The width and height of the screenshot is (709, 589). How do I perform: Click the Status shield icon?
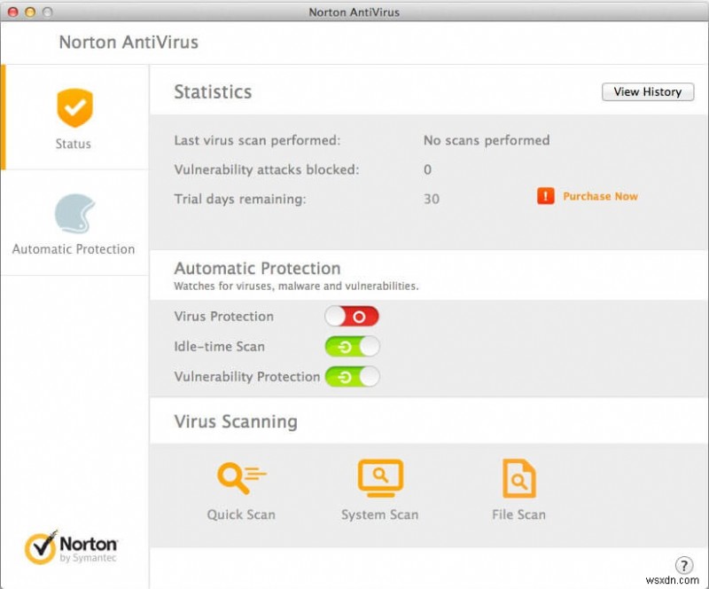74,108
